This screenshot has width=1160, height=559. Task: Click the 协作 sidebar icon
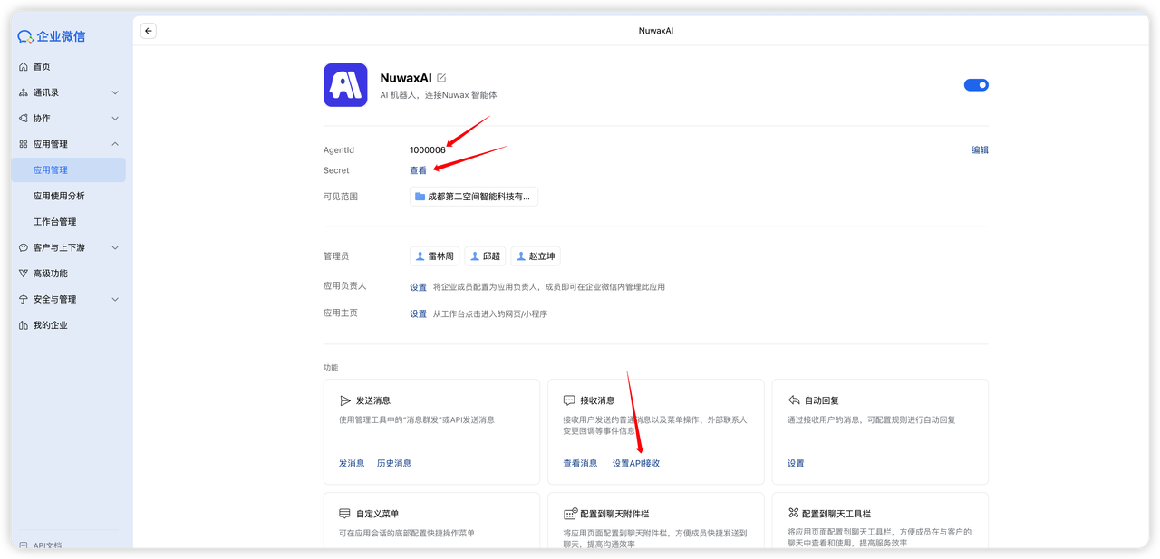(24, 119)
